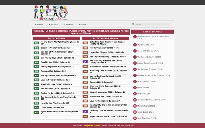205x128 pixels.
Task: Click the search magnifier icon
Action: coord(133,24)
